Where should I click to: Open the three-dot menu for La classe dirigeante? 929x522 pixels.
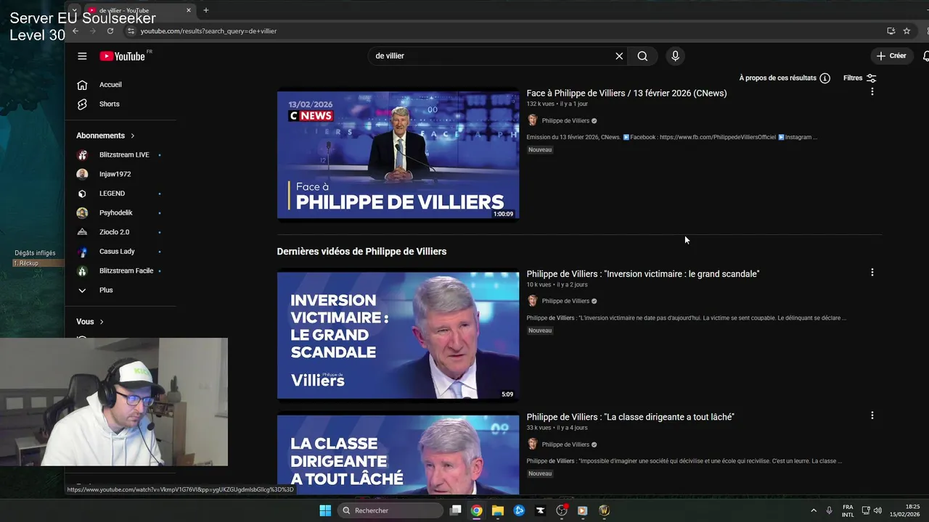click(x=872, y=415)
